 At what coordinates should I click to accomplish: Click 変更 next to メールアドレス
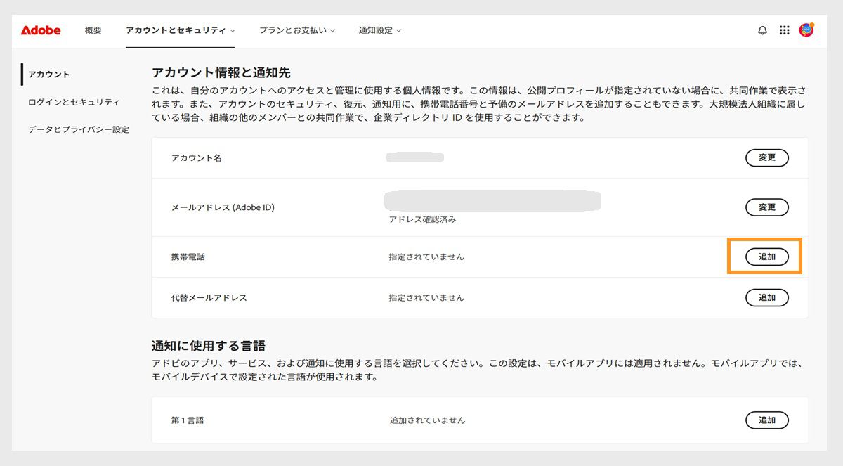point(767,207)
